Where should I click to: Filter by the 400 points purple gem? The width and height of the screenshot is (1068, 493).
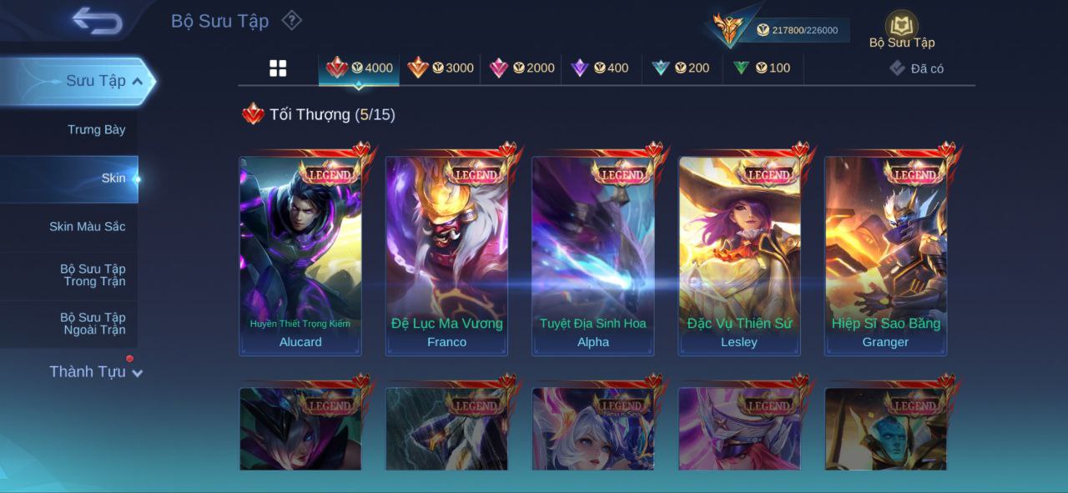(x=599, y=68)
